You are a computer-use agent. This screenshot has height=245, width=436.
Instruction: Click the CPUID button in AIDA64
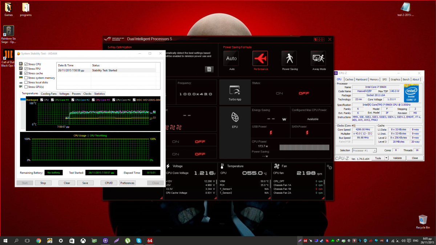point(109,183)
